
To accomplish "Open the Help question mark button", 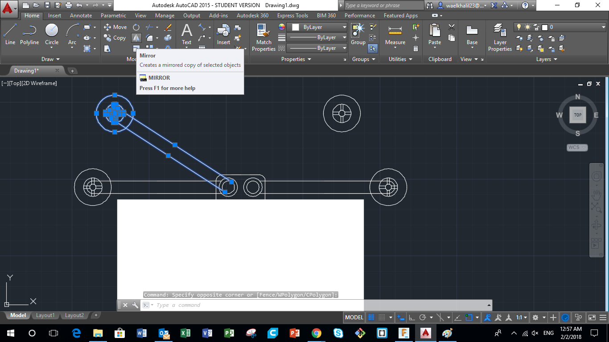I will point(525,5).
